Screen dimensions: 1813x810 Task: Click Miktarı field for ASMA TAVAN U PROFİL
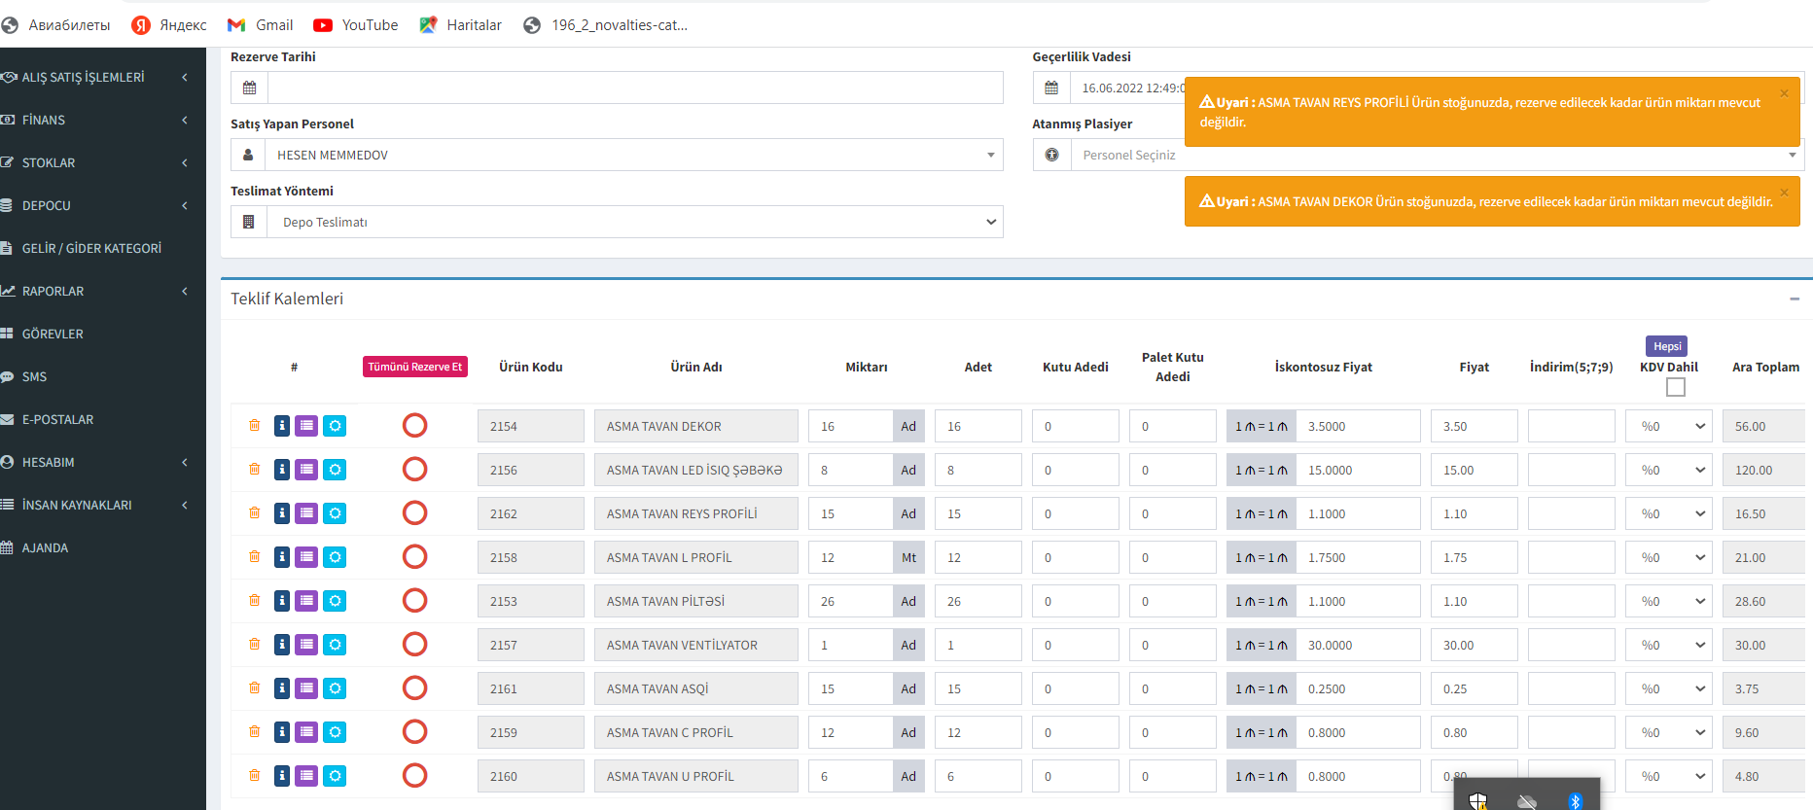pyautogui.click(x=850, y=776)
